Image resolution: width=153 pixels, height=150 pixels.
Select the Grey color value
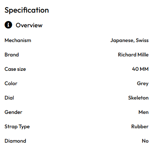(142, 84)
